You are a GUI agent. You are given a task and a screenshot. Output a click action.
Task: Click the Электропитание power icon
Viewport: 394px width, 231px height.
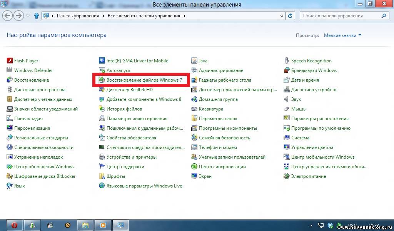click(286, 176)
